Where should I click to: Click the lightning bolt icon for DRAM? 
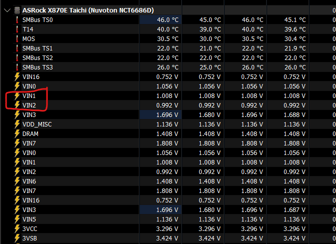[17, 134]
